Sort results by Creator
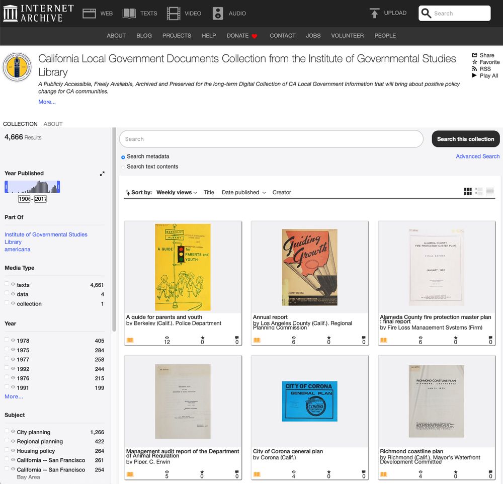The height and width of the screenshot is (484, 503). click(x=282, y=192)
